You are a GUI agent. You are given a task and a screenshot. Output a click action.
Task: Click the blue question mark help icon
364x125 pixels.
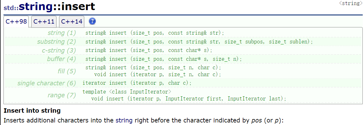click(x=92, y=21)
